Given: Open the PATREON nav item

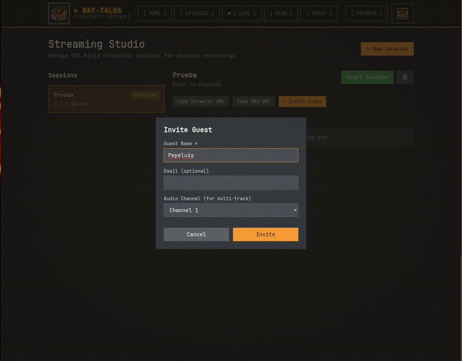Looking at the screenshot, I should click(367, 13).
